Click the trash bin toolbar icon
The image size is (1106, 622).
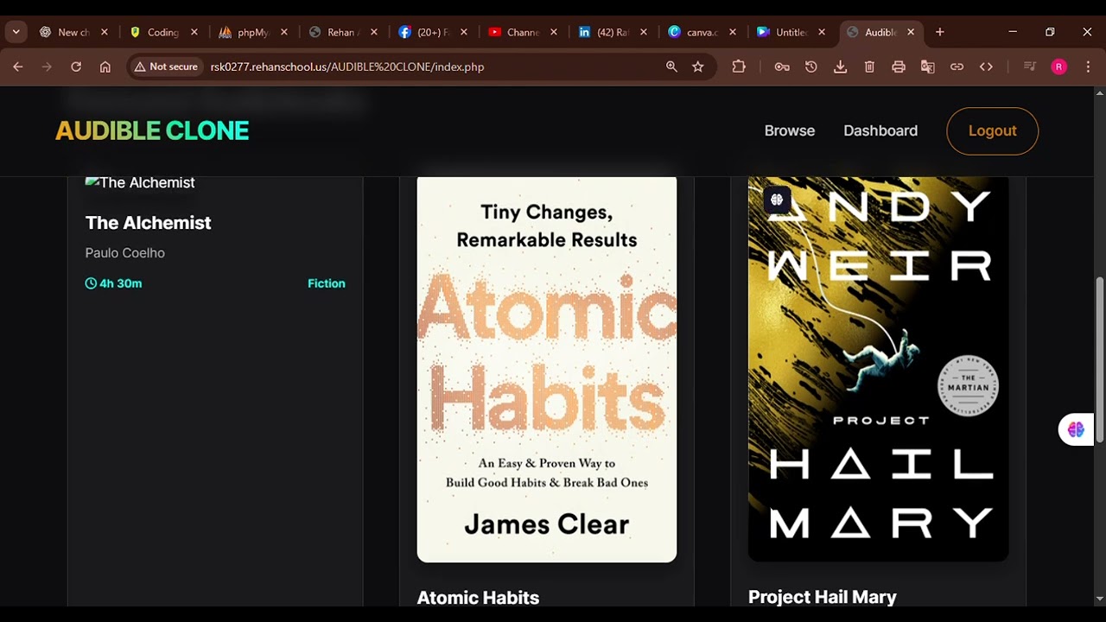tap(869, 67)
